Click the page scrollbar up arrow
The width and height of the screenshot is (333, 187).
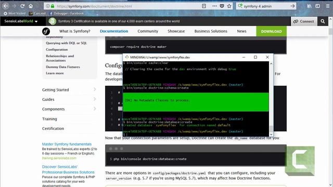tap(330, 19)
